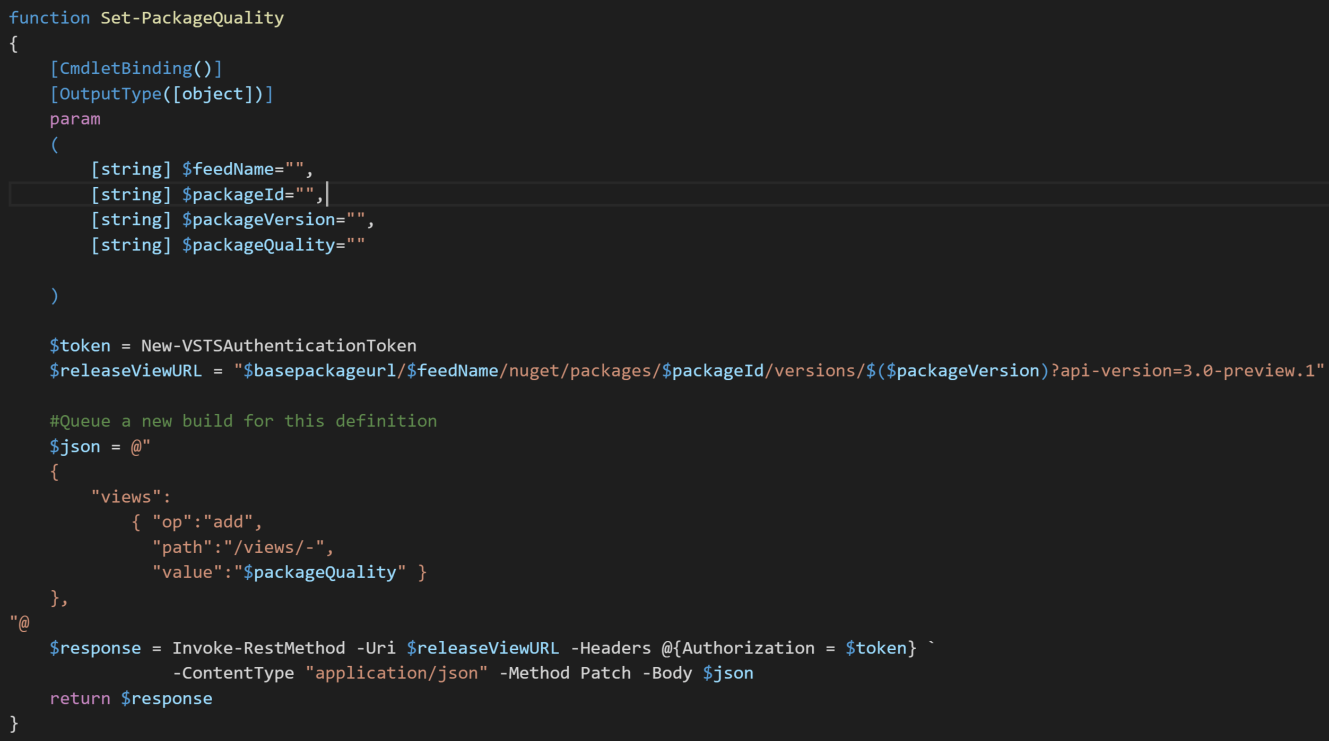Click the Invoke-RestMethod command
The width and height of the screenshot is (1329, 741).
tap(258, 648)
